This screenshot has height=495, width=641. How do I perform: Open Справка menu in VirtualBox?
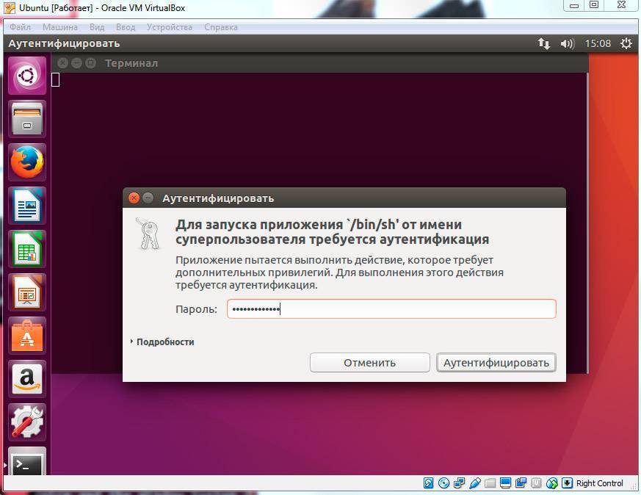221,27
